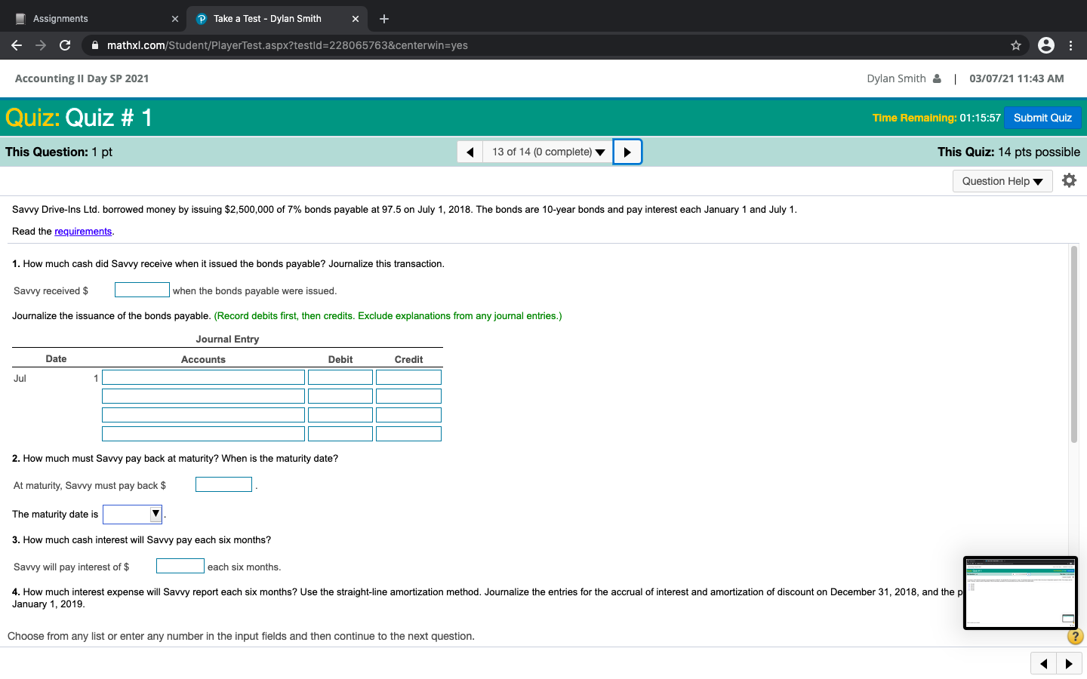Bookmark this page with the star icon
The height and width of the screenshot is (679, 1087).
click(1016, 45)
